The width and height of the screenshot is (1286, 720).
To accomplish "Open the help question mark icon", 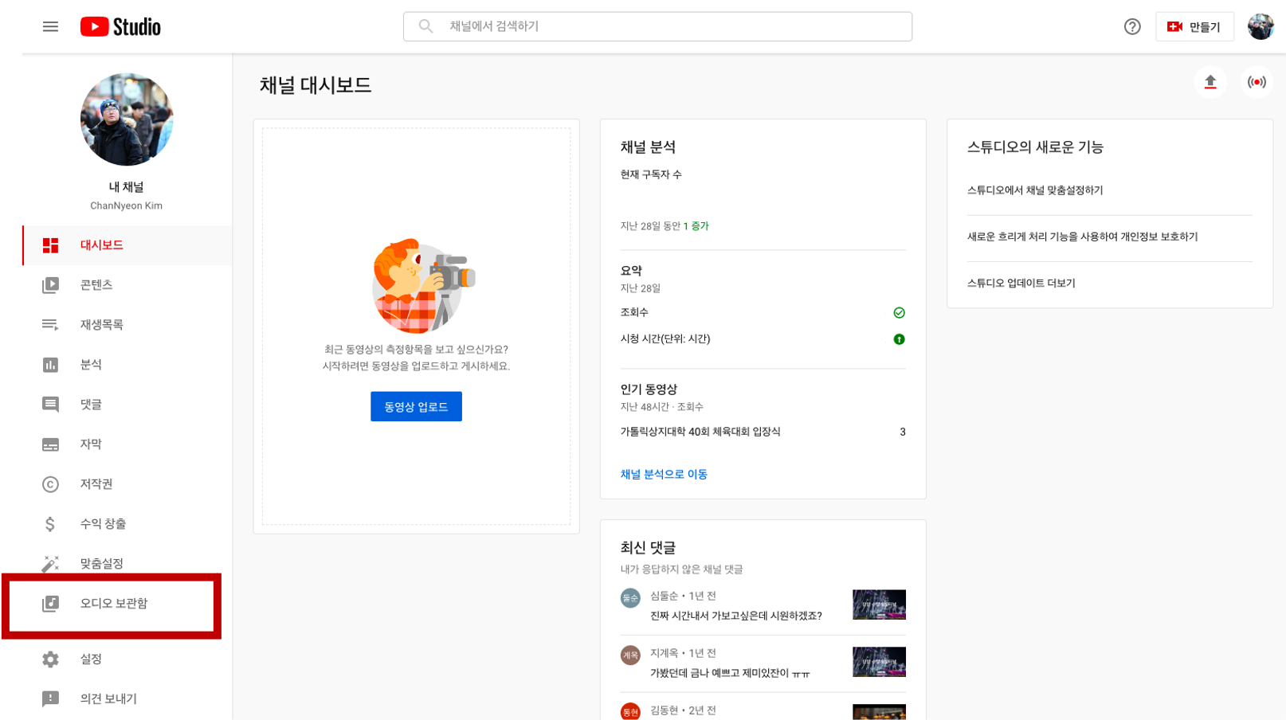I will tap(1132, 27).
